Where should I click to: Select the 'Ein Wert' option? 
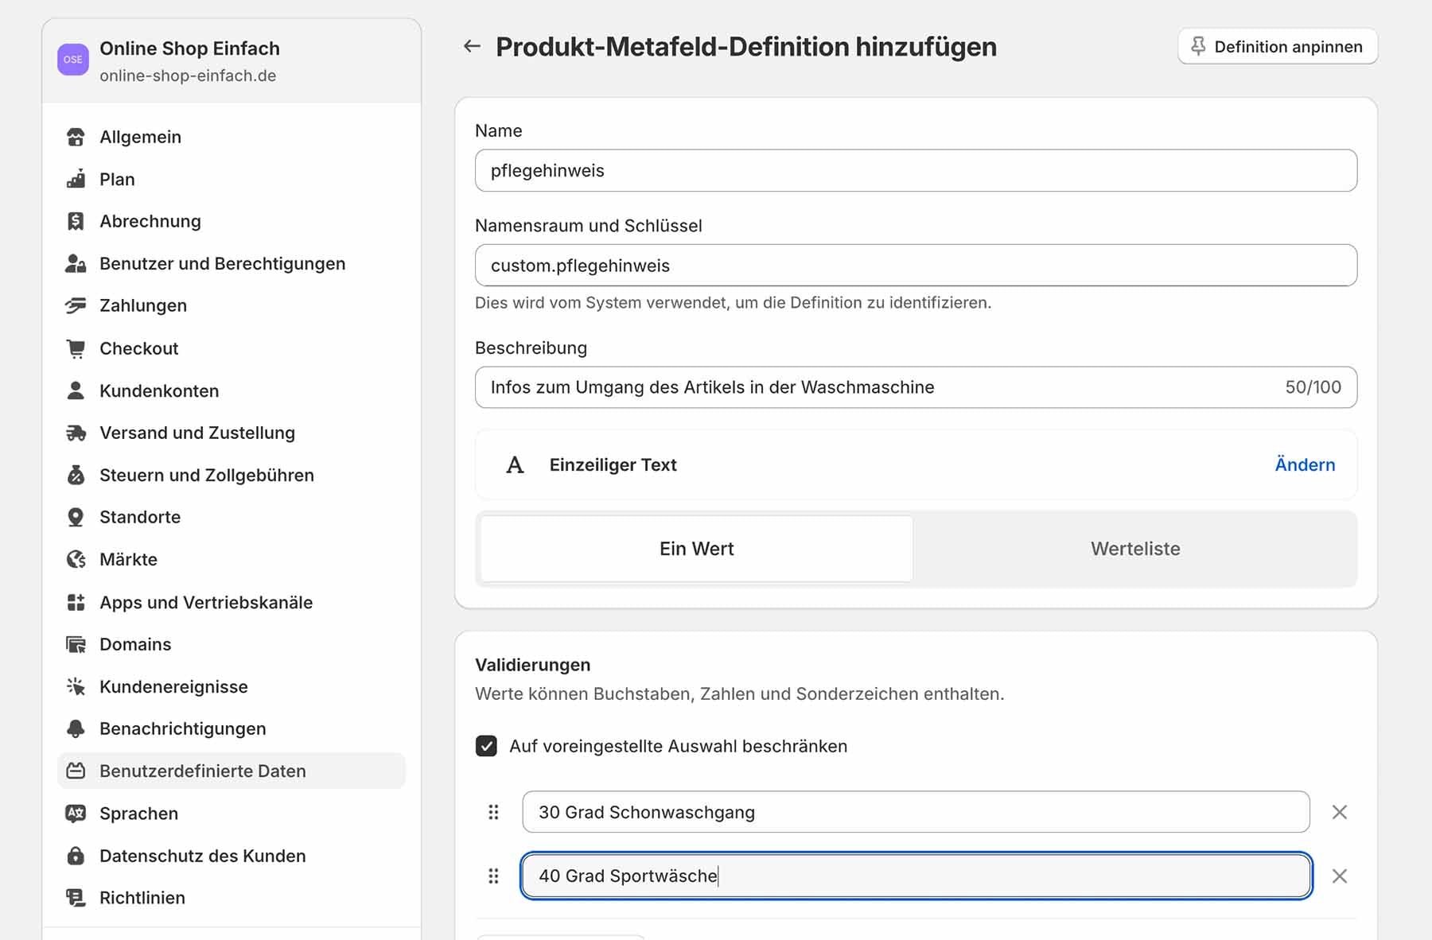pos(696,549)
